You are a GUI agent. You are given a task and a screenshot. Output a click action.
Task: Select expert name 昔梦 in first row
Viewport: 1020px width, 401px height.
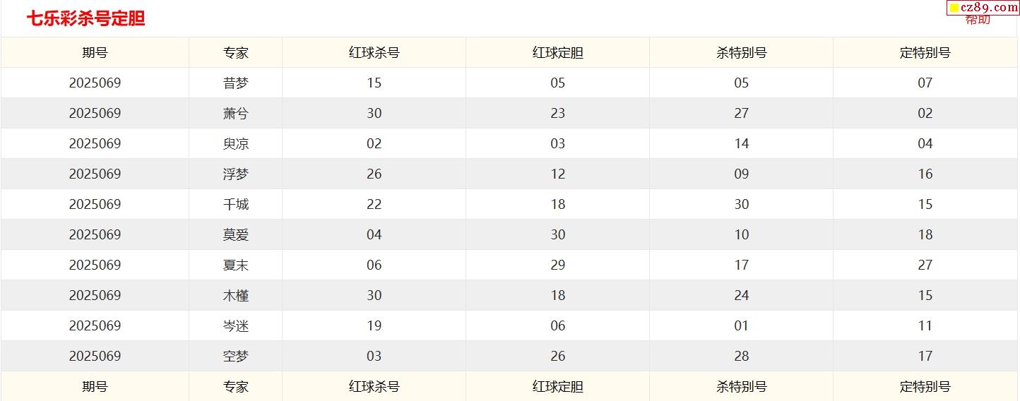[x=236, y=83]
